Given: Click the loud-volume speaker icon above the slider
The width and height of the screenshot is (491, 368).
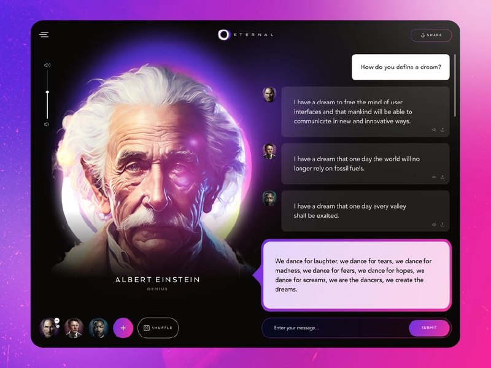Looking at the screenshot, I should [47, 65].
